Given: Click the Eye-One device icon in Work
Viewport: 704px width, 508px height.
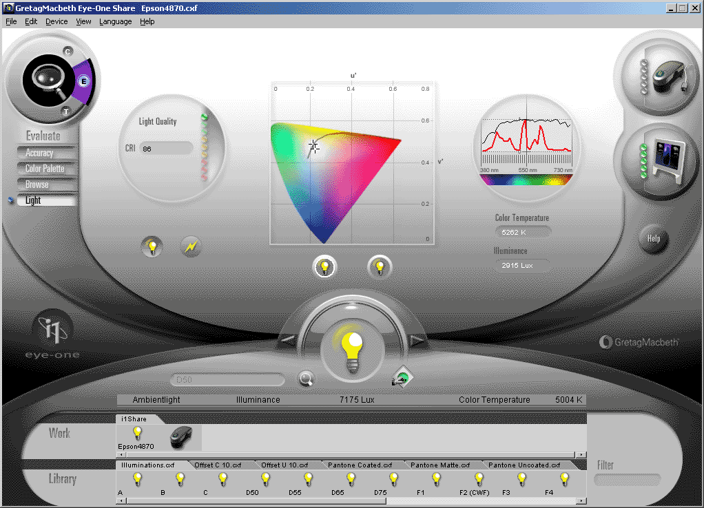Looking at the screenshot, I should [x=181, y=438].
